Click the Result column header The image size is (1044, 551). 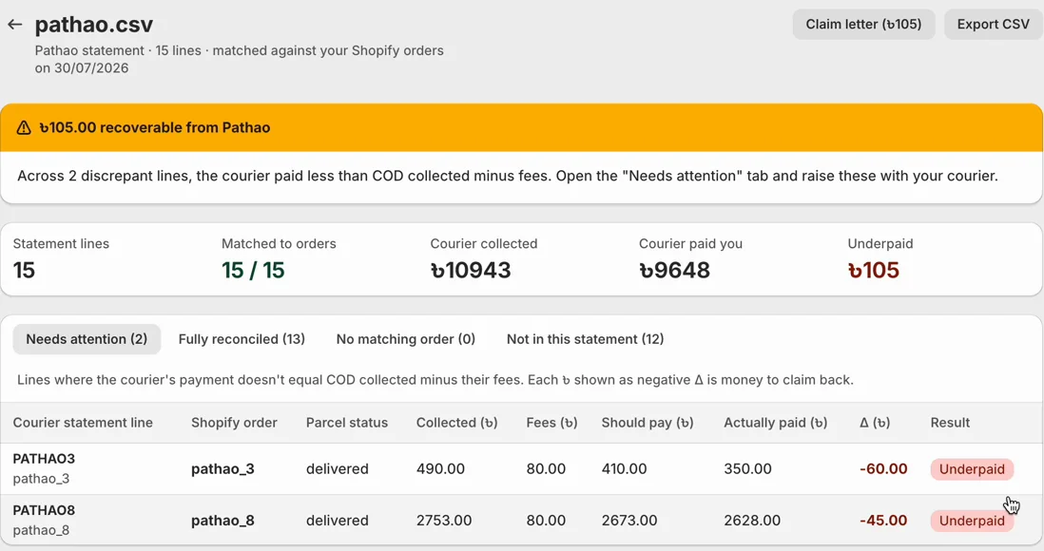[950, 423]
